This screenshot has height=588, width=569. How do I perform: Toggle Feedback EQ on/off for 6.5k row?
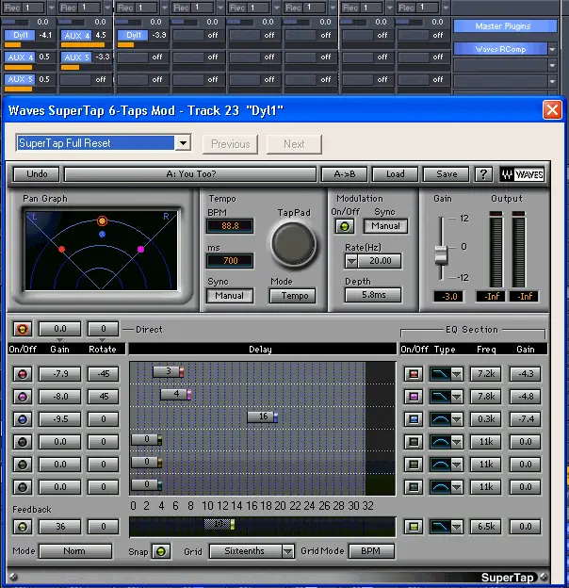[414, 527]
